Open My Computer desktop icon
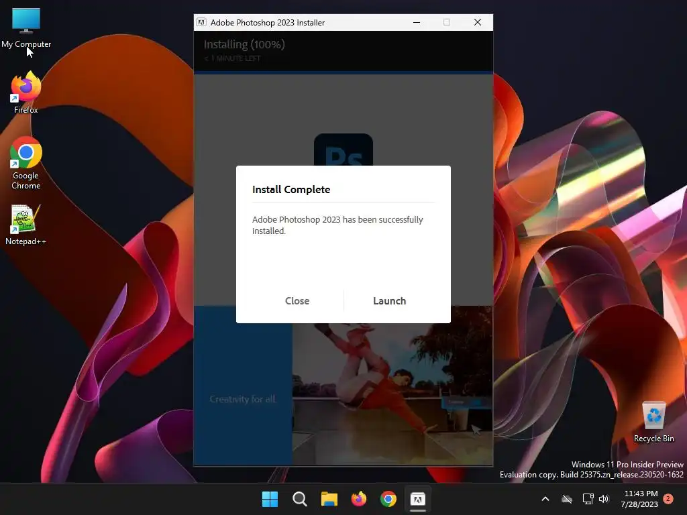 click(x=26, y=28)
